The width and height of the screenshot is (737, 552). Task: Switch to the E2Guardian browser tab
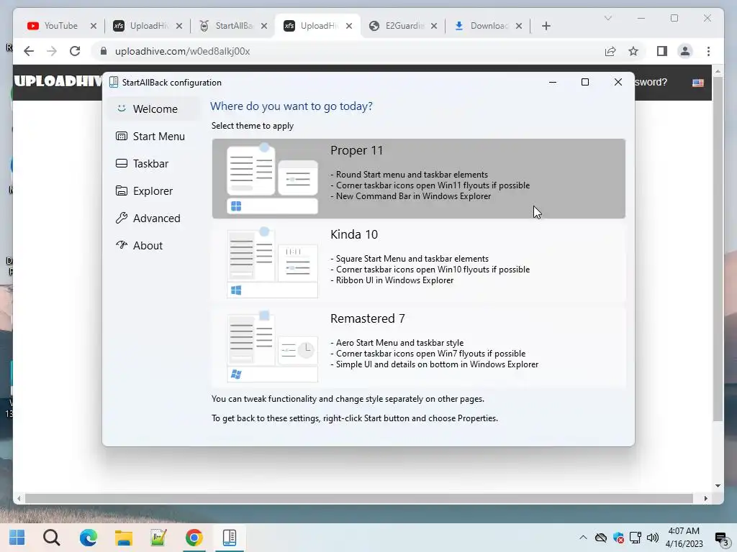tap(403, 26)
